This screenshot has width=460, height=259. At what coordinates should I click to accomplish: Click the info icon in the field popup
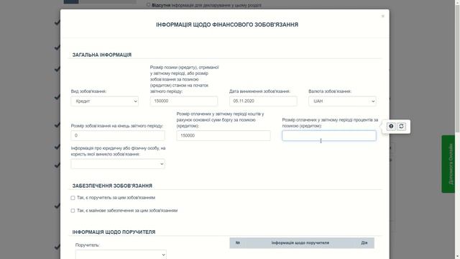tap(391, 127)
